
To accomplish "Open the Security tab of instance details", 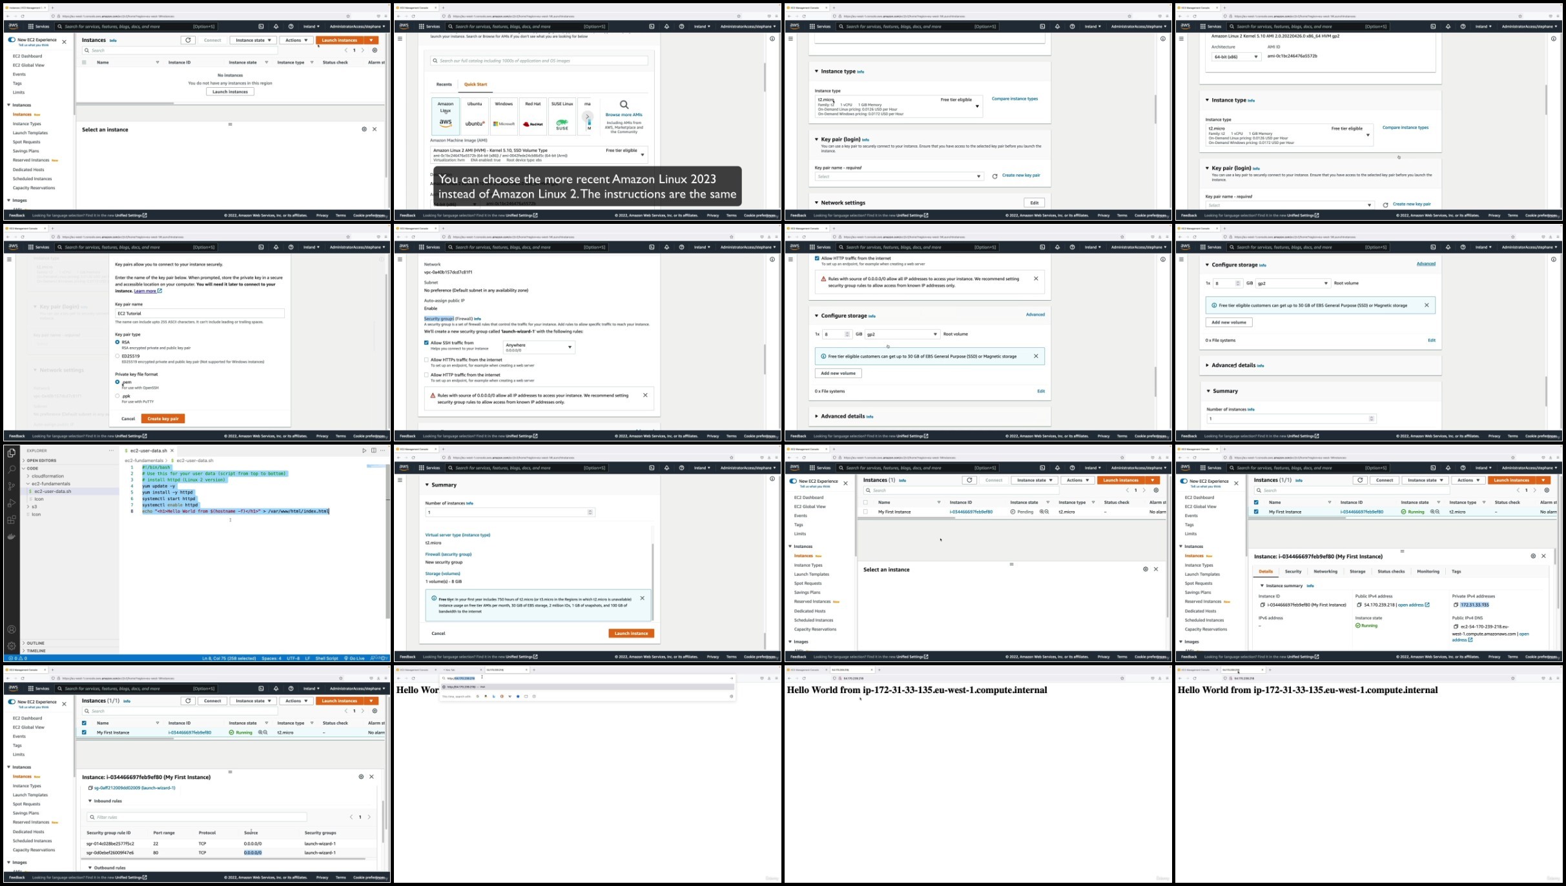I will [x=1293, y=572].
